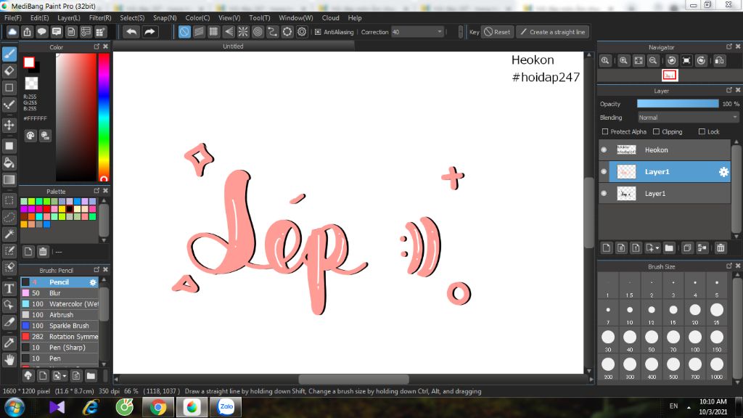
Task: Open the Select menu
Action: pos(132,17)
